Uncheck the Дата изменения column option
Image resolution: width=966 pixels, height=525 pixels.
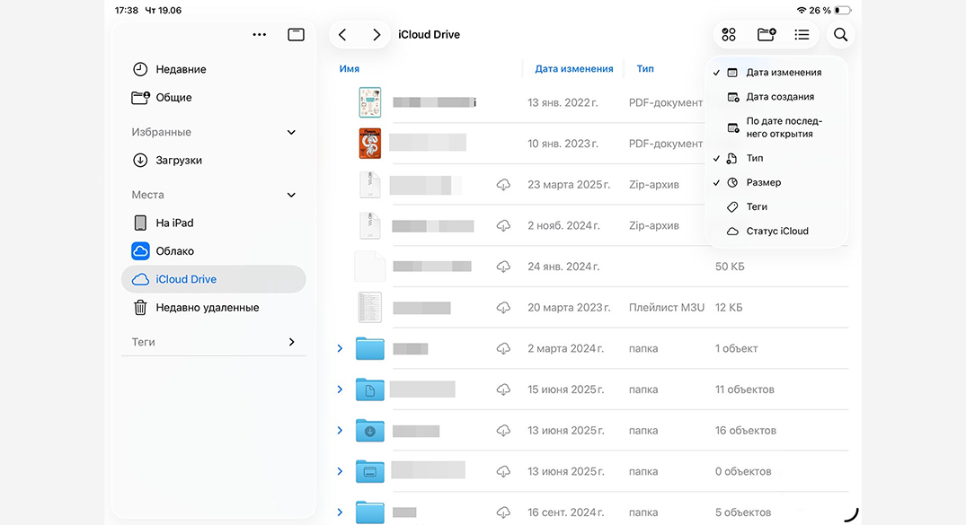pyautogui.click(x=783, y=73)
